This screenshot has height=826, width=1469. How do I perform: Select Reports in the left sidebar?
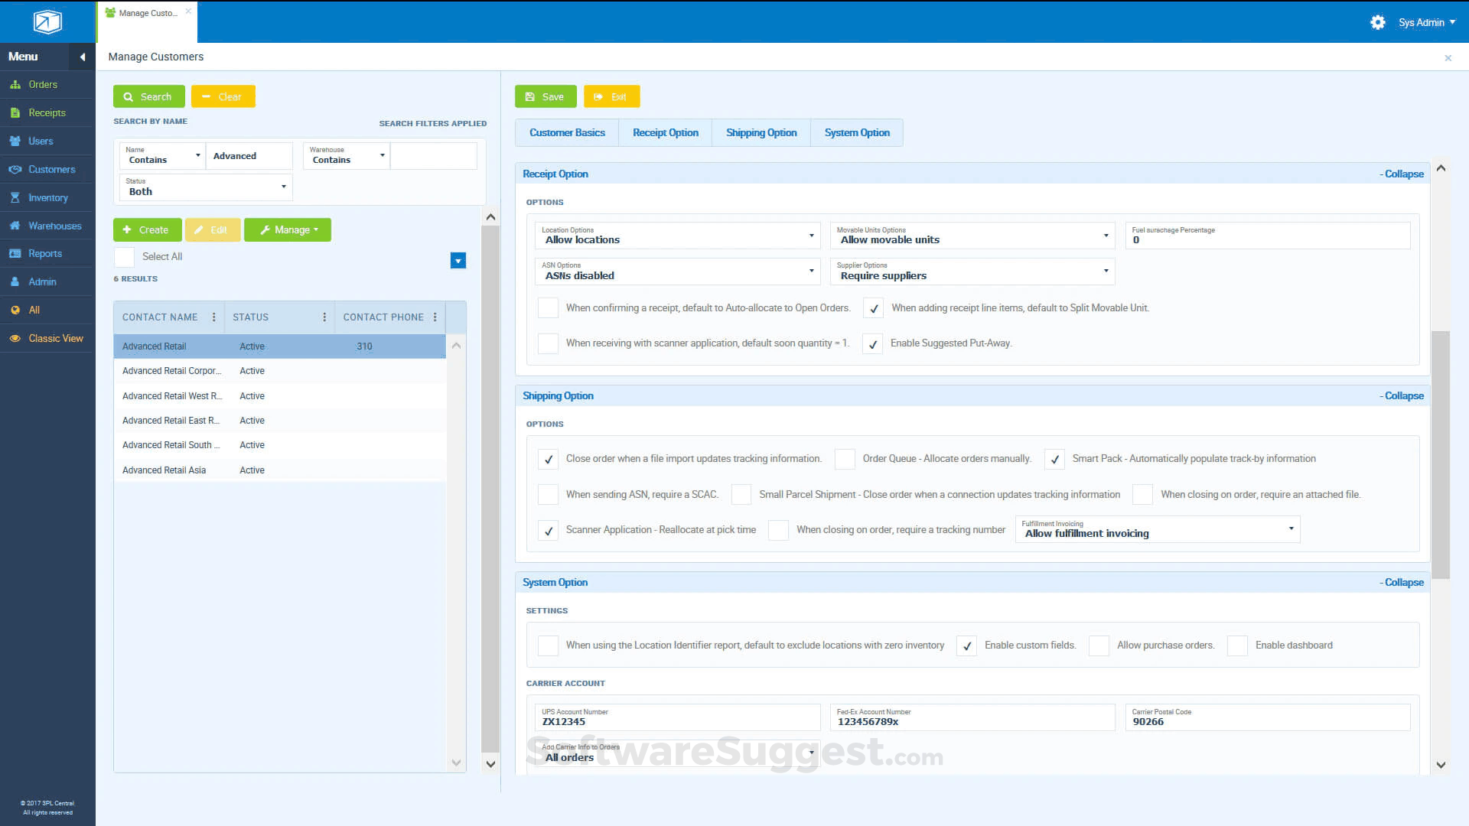47,253
